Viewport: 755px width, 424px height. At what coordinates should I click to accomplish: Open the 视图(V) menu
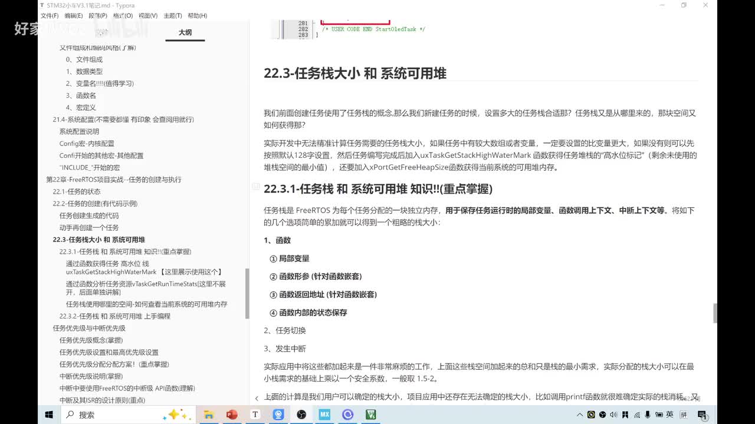(x=147, y=16)
